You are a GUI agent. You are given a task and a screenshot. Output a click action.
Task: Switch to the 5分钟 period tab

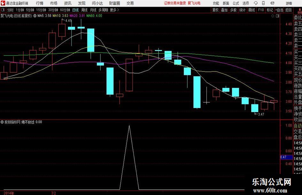tap(30, 10)
